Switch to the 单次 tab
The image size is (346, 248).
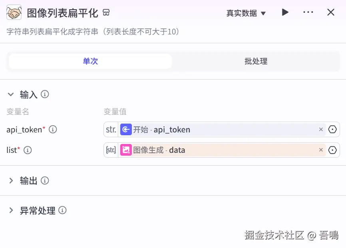coord(90,61)
